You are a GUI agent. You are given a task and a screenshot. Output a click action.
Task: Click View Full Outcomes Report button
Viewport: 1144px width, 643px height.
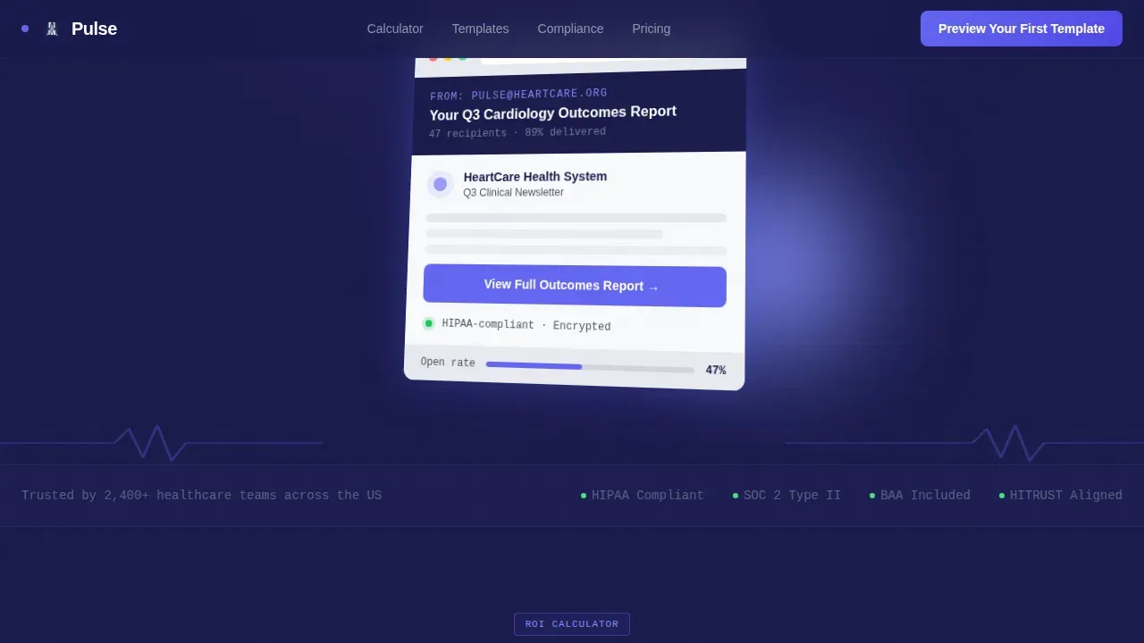(x=575, y=286)
